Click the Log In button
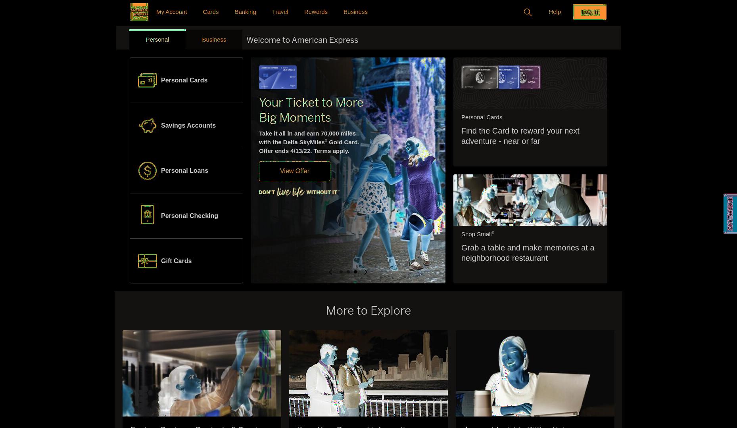The width and height of the screenshot is (737, 428). click(x=590, y=12)
